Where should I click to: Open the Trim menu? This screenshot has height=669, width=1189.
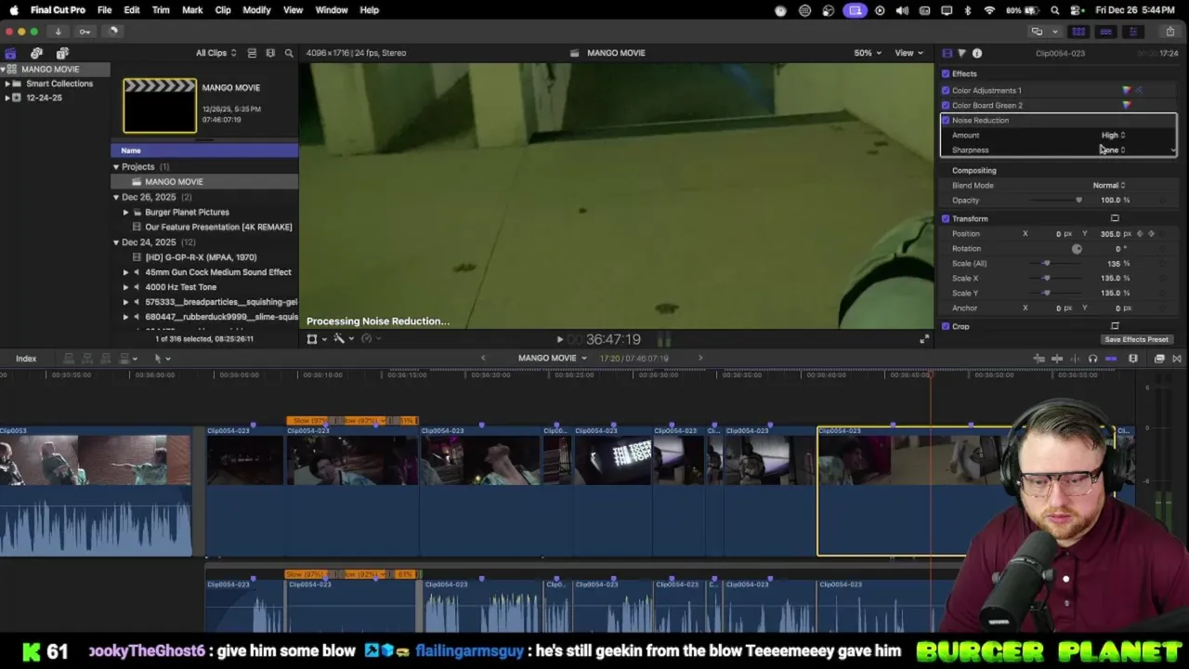(x=161, y=10)
